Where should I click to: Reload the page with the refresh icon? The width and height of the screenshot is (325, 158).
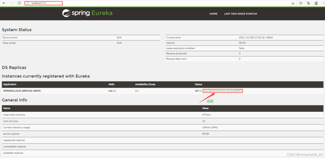[x=19, y=3]
